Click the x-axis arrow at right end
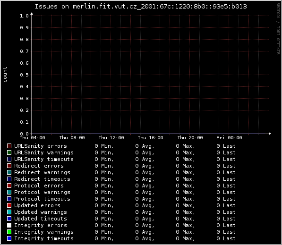 coord(270,134)
